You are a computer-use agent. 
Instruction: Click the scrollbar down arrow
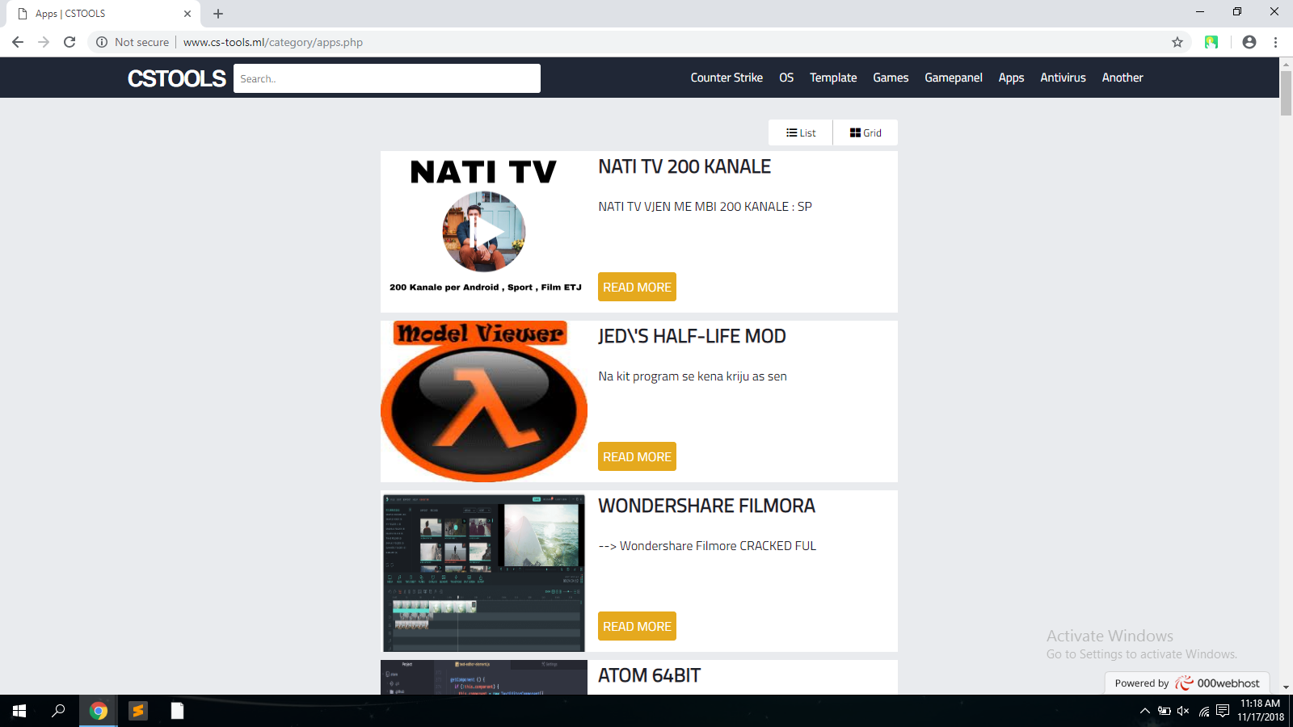pyautogui.click(x=1286, y=687)
